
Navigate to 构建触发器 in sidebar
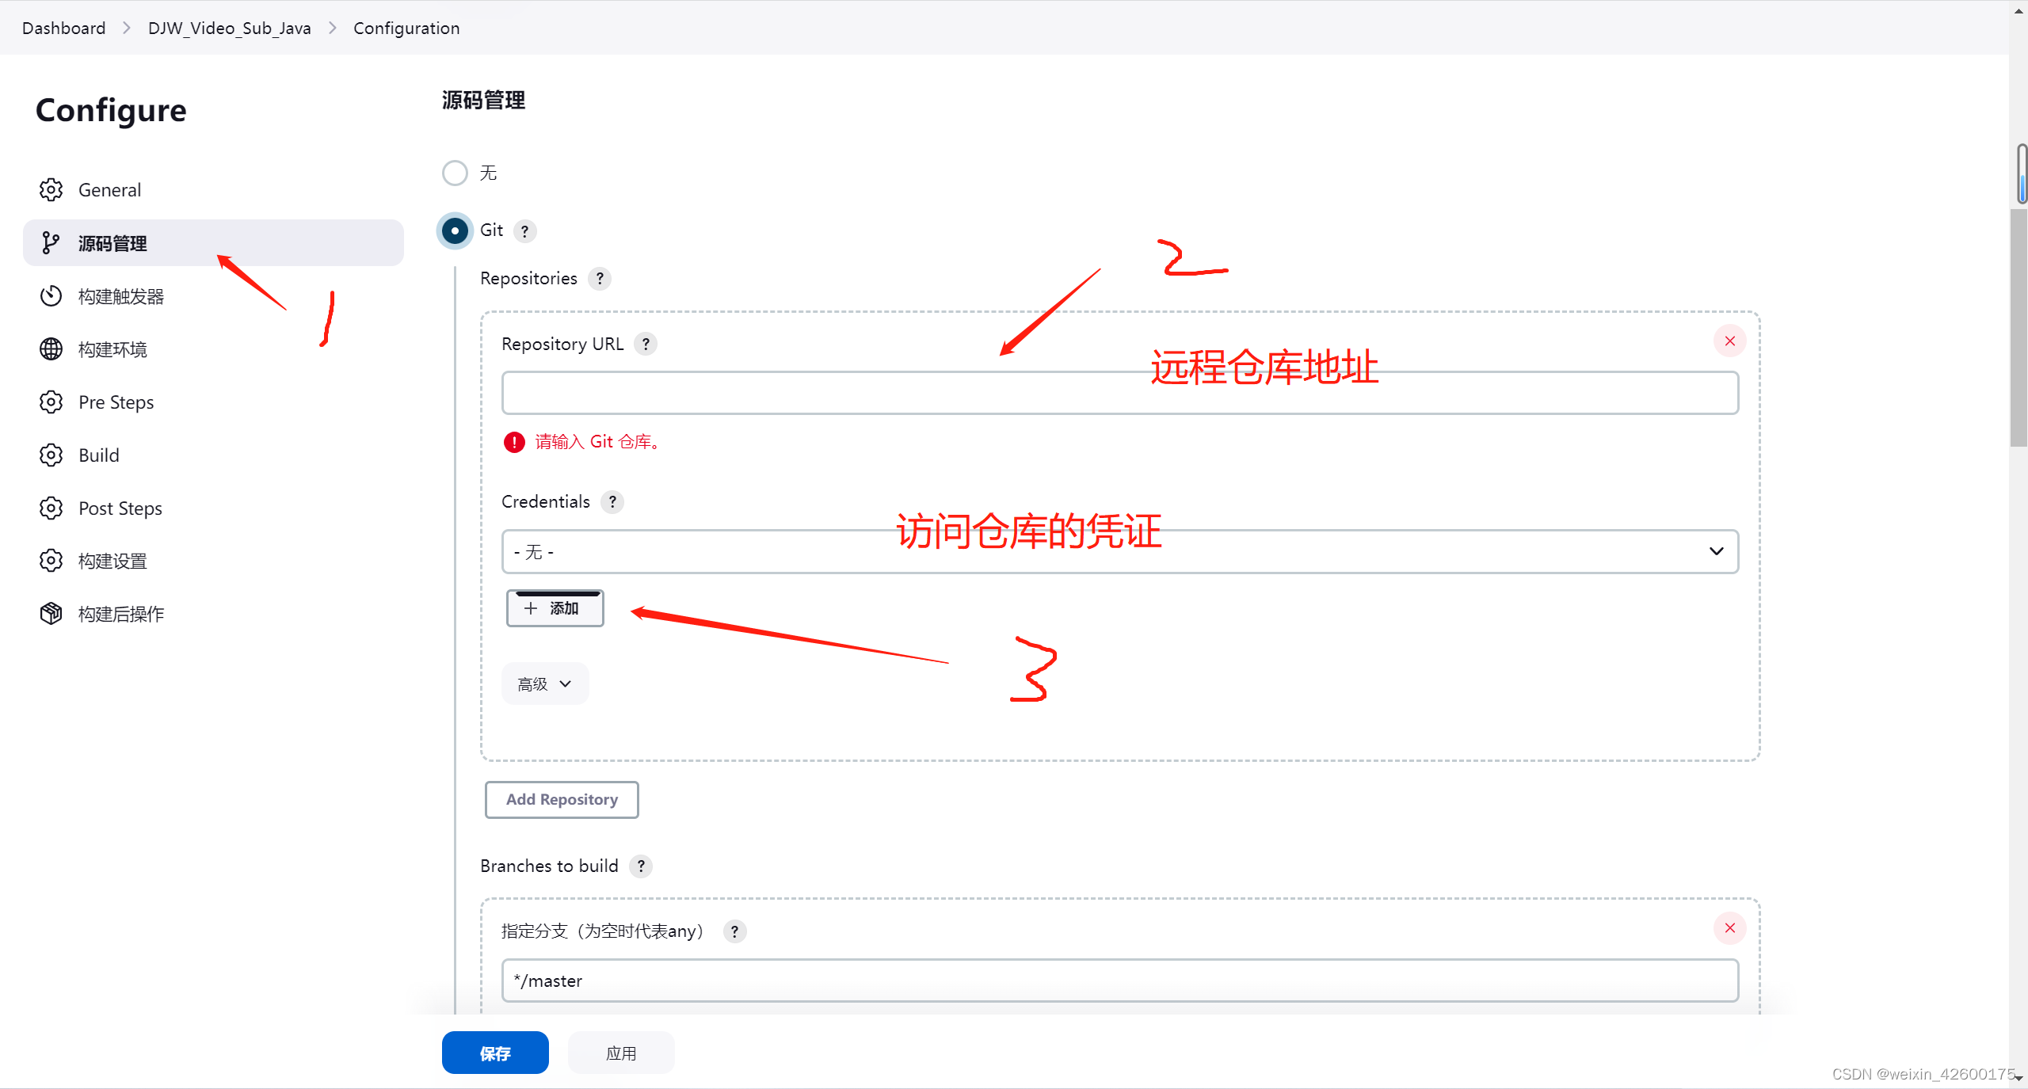click(120, 296)
